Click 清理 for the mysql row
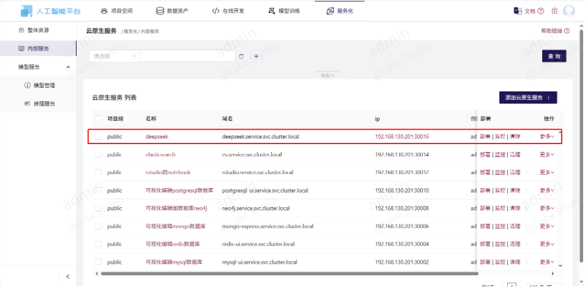 (x=515, y=262)
